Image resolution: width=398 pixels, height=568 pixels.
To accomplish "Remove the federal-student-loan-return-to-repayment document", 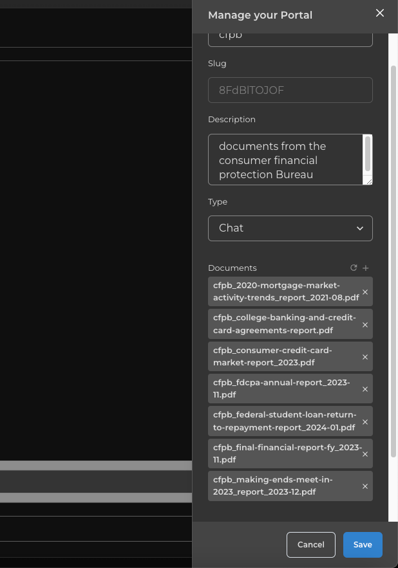I will 365,422.
